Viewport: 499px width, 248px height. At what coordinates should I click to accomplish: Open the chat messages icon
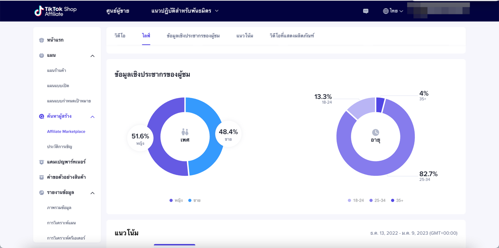point(366,11)
